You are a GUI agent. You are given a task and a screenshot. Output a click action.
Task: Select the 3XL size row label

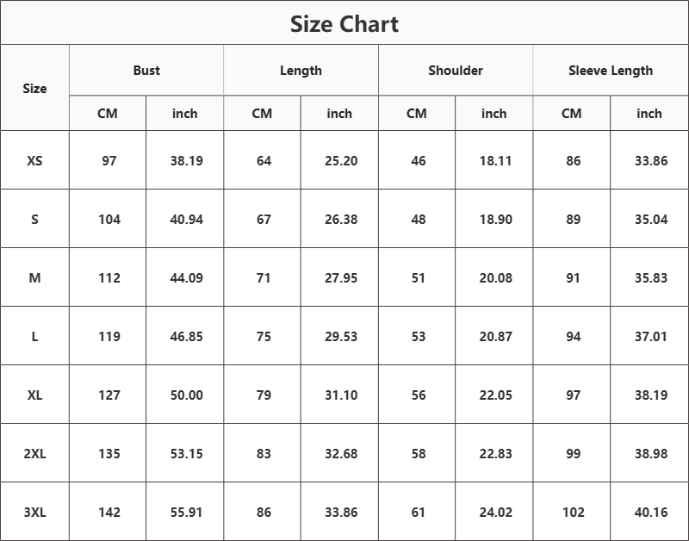pyautogui.click(x=34, y=512)
